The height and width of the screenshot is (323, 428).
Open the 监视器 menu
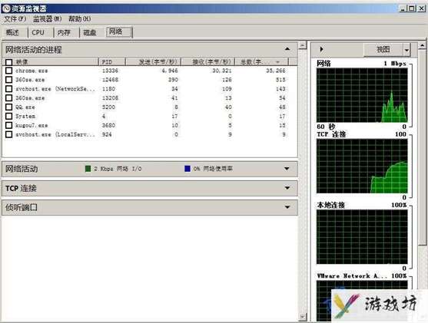pyautogui.click(x=47, y=19)
